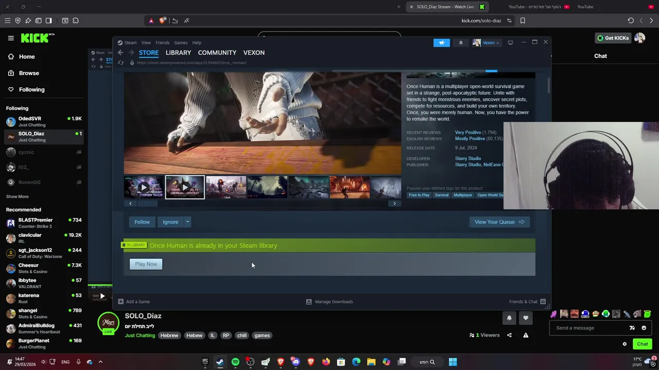Viewport: 659px width, 370px height.
Task: Click Manage Downloads in Steam footer
Action: click(x=329, y=302)
